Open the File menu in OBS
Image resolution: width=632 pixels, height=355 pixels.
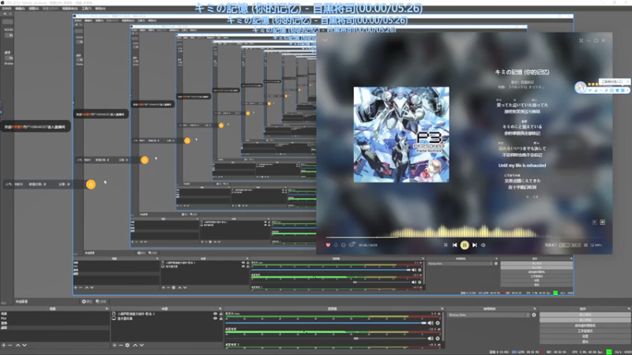tap(6, 9)
